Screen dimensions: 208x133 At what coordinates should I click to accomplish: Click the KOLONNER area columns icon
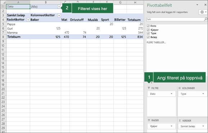[180, 88]
